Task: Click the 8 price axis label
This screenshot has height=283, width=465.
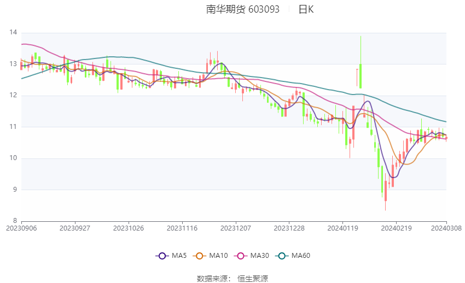Action: point(15,221)
